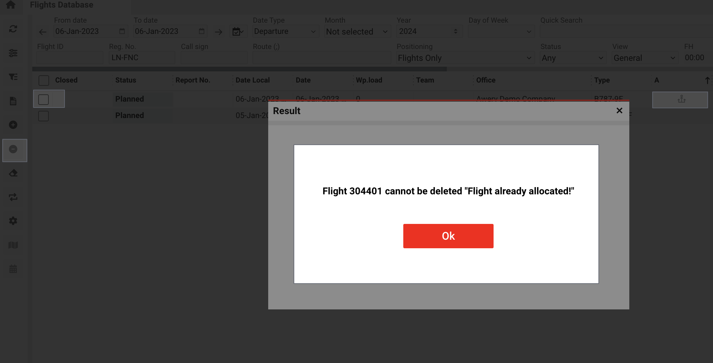
Task: Click the home icon in sidebar
Action: coord(11,5)
